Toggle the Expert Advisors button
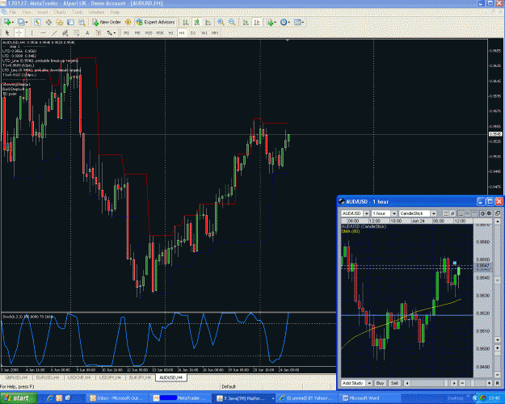 [x=156, y=23]
